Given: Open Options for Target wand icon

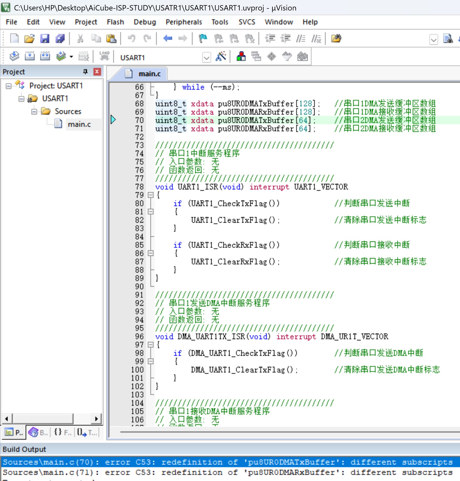Looking at the screenshot, I should (x=221, y=56).
